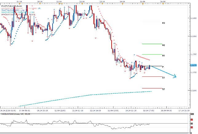Screen dimensions: 198x134
Task: Select the green R1 resistance line
Action: tap(151, 55)
